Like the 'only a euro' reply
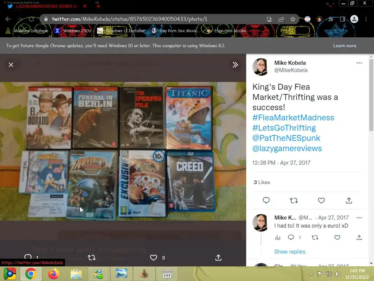374x281 pixels. [337, 237]
